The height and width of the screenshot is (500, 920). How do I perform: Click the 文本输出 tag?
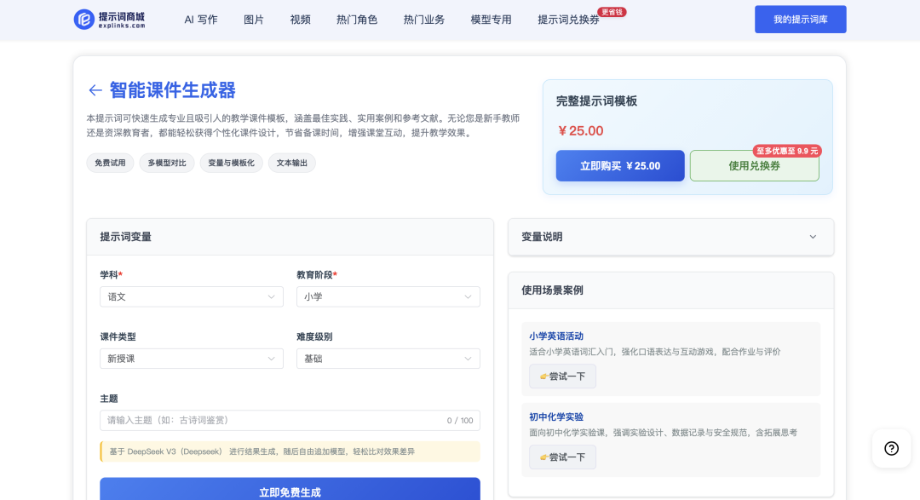tap(291, 164)
